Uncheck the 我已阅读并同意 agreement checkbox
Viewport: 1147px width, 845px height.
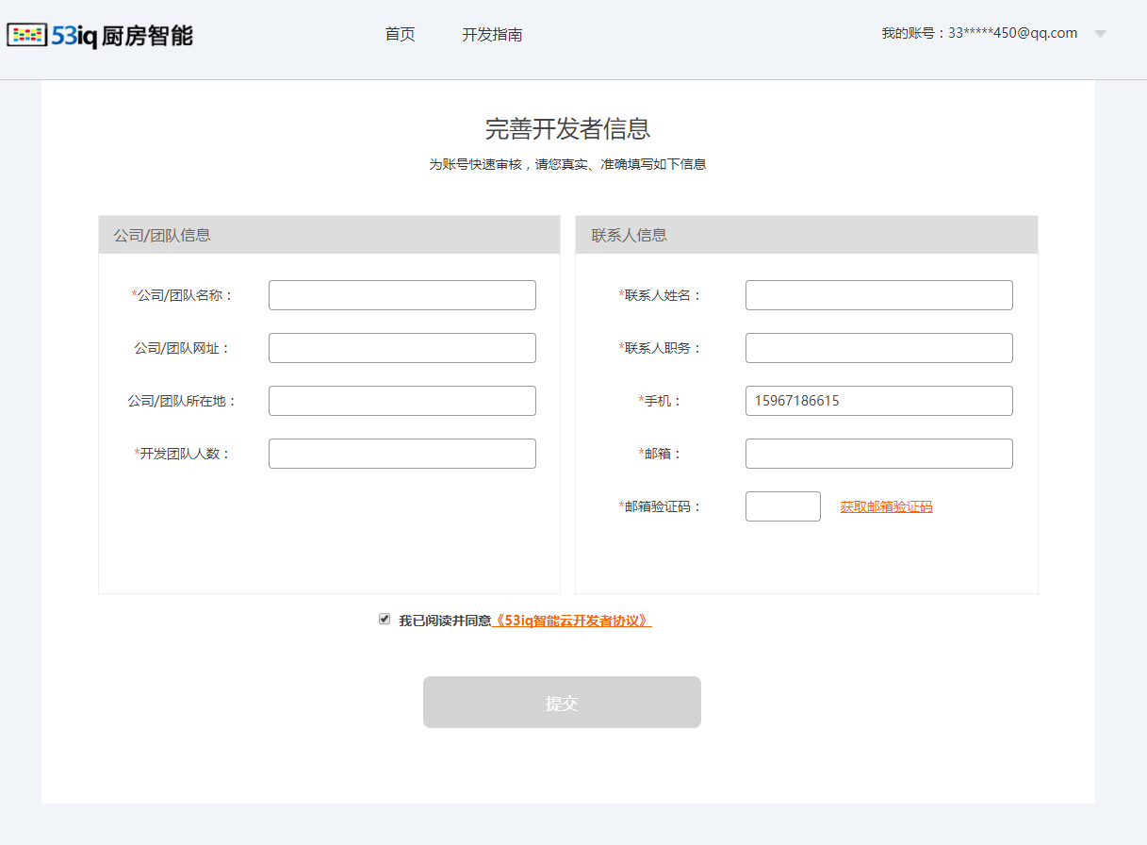pyautogui.click(x=385, y=620)
